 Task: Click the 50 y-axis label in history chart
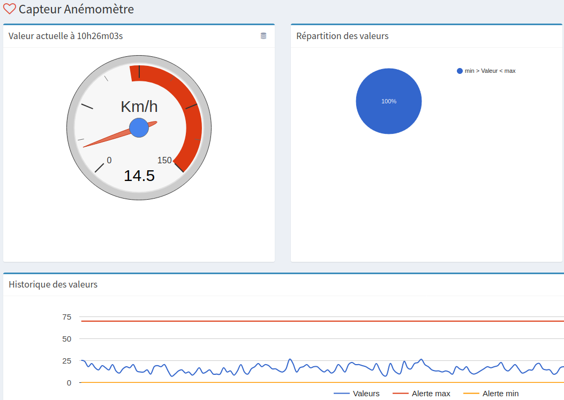pos(67,339)
